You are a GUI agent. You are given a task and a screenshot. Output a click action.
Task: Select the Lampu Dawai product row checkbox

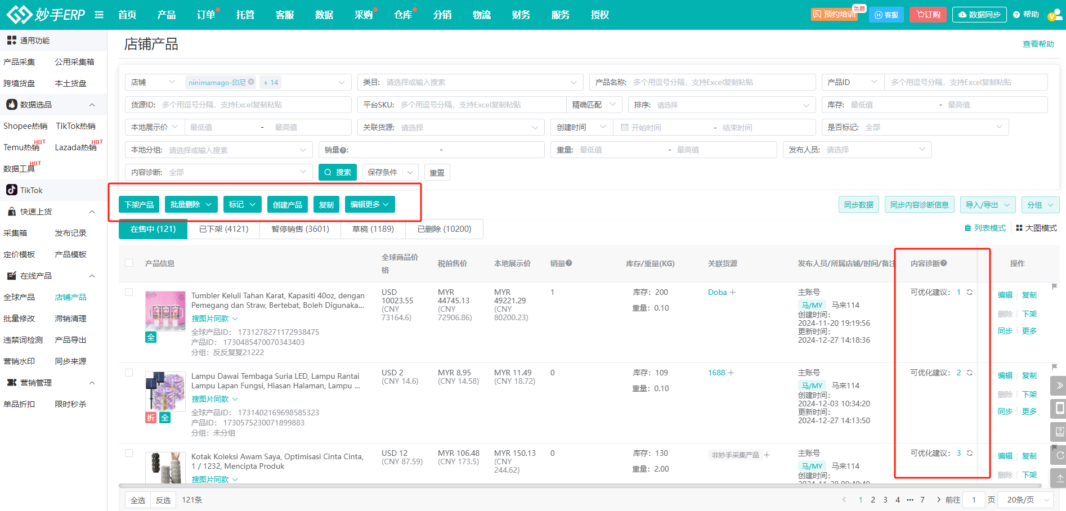click(129, 373)
